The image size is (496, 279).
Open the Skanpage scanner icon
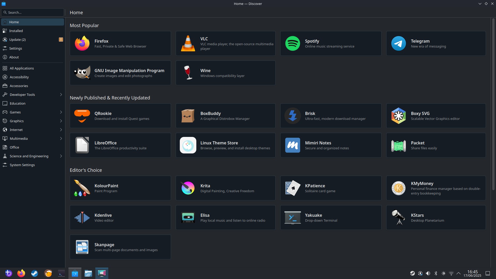(82, 247)
